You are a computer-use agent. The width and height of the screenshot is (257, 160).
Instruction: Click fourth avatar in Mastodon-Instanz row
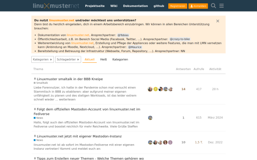[x=165, y=143]
